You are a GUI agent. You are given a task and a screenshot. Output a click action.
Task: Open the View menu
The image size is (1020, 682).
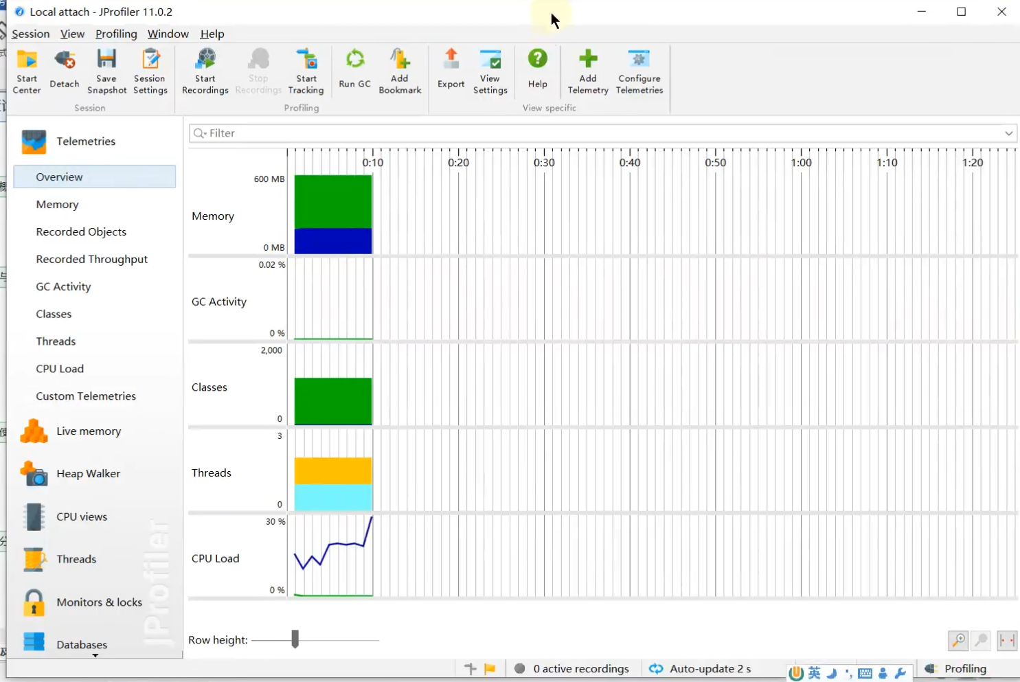(x=72, y=34)
